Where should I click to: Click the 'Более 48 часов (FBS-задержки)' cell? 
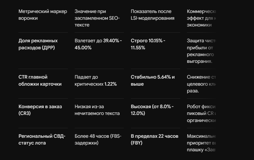98,139
